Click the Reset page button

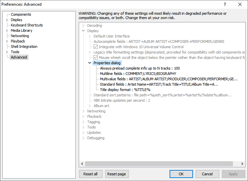coord(117,174)
